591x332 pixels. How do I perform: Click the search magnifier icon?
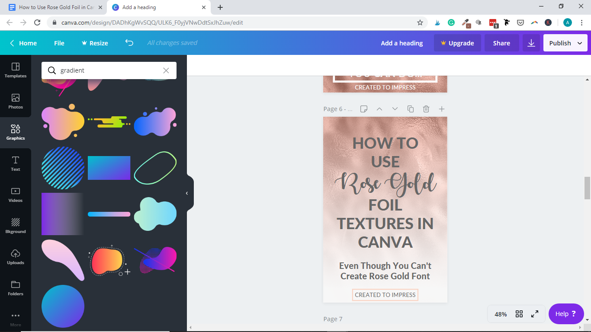(x=52, y=70)
